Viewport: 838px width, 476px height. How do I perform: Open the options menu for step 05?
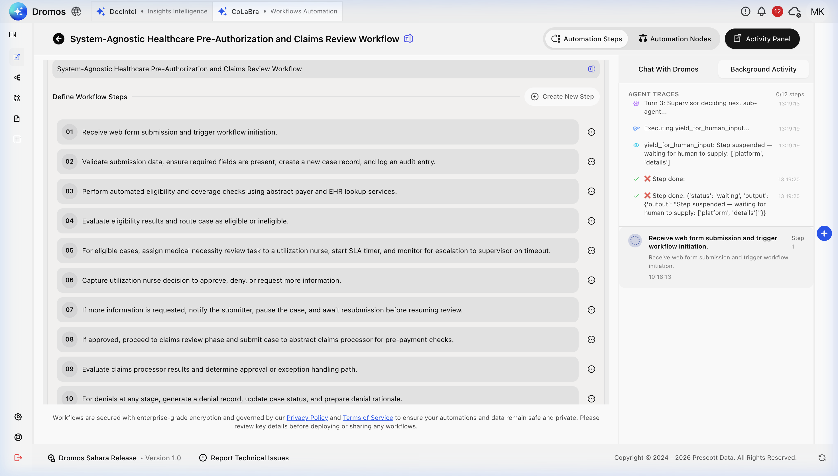591,251
